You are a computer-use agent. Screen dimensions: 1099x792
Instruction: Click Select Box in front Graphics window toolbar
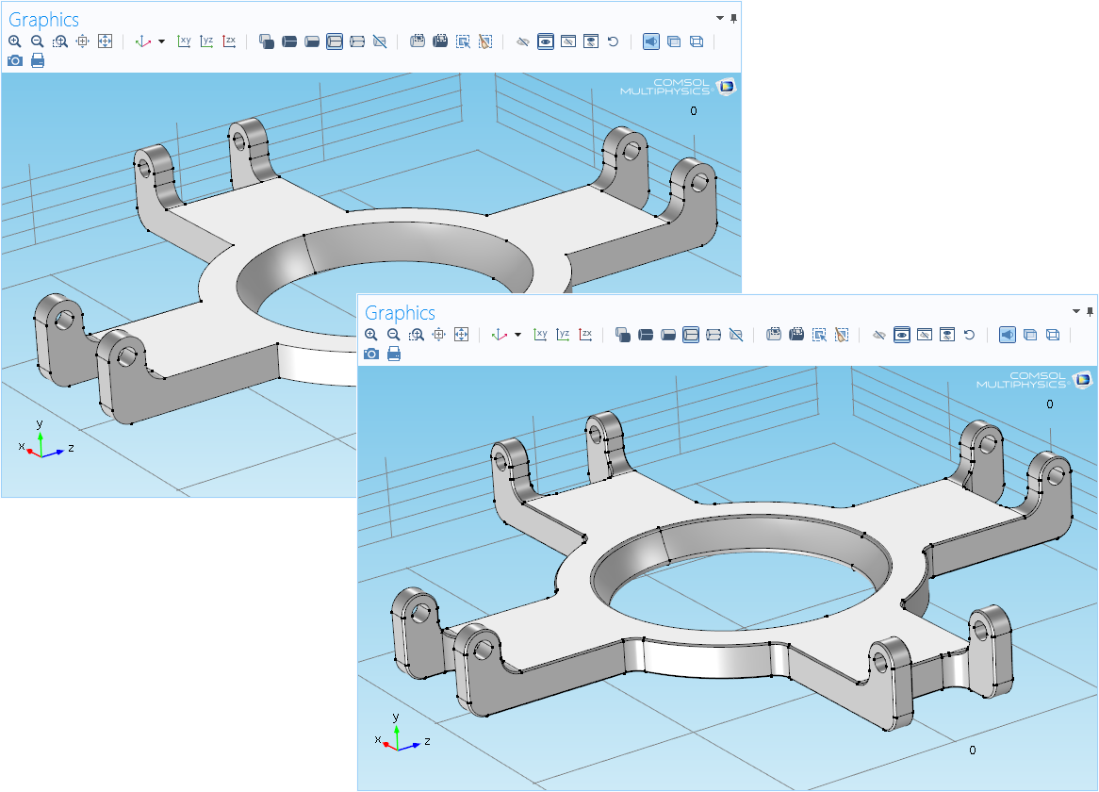[x=774, y=335]
